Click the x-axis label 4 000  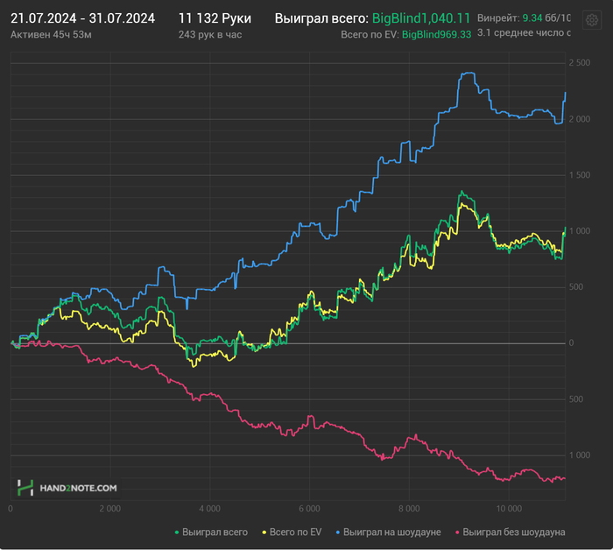pyautogui.click(x=209, y=509)
